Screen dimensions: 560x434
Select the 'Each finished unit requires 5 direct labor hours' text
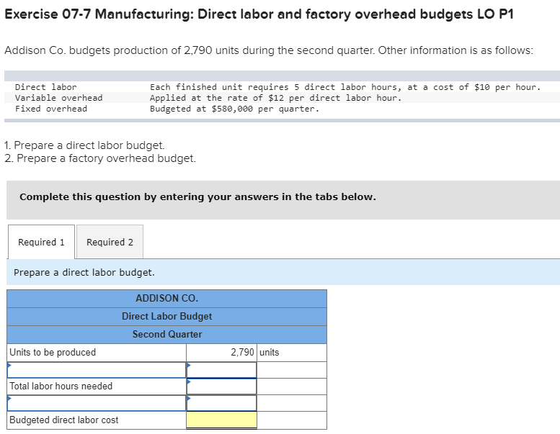(275, 87)
